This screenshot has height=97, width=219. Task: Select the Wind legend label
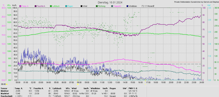[85, 6]
